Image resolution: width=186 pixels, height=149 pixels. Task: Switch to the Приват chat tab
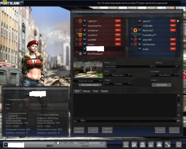(x=105, y=91)
